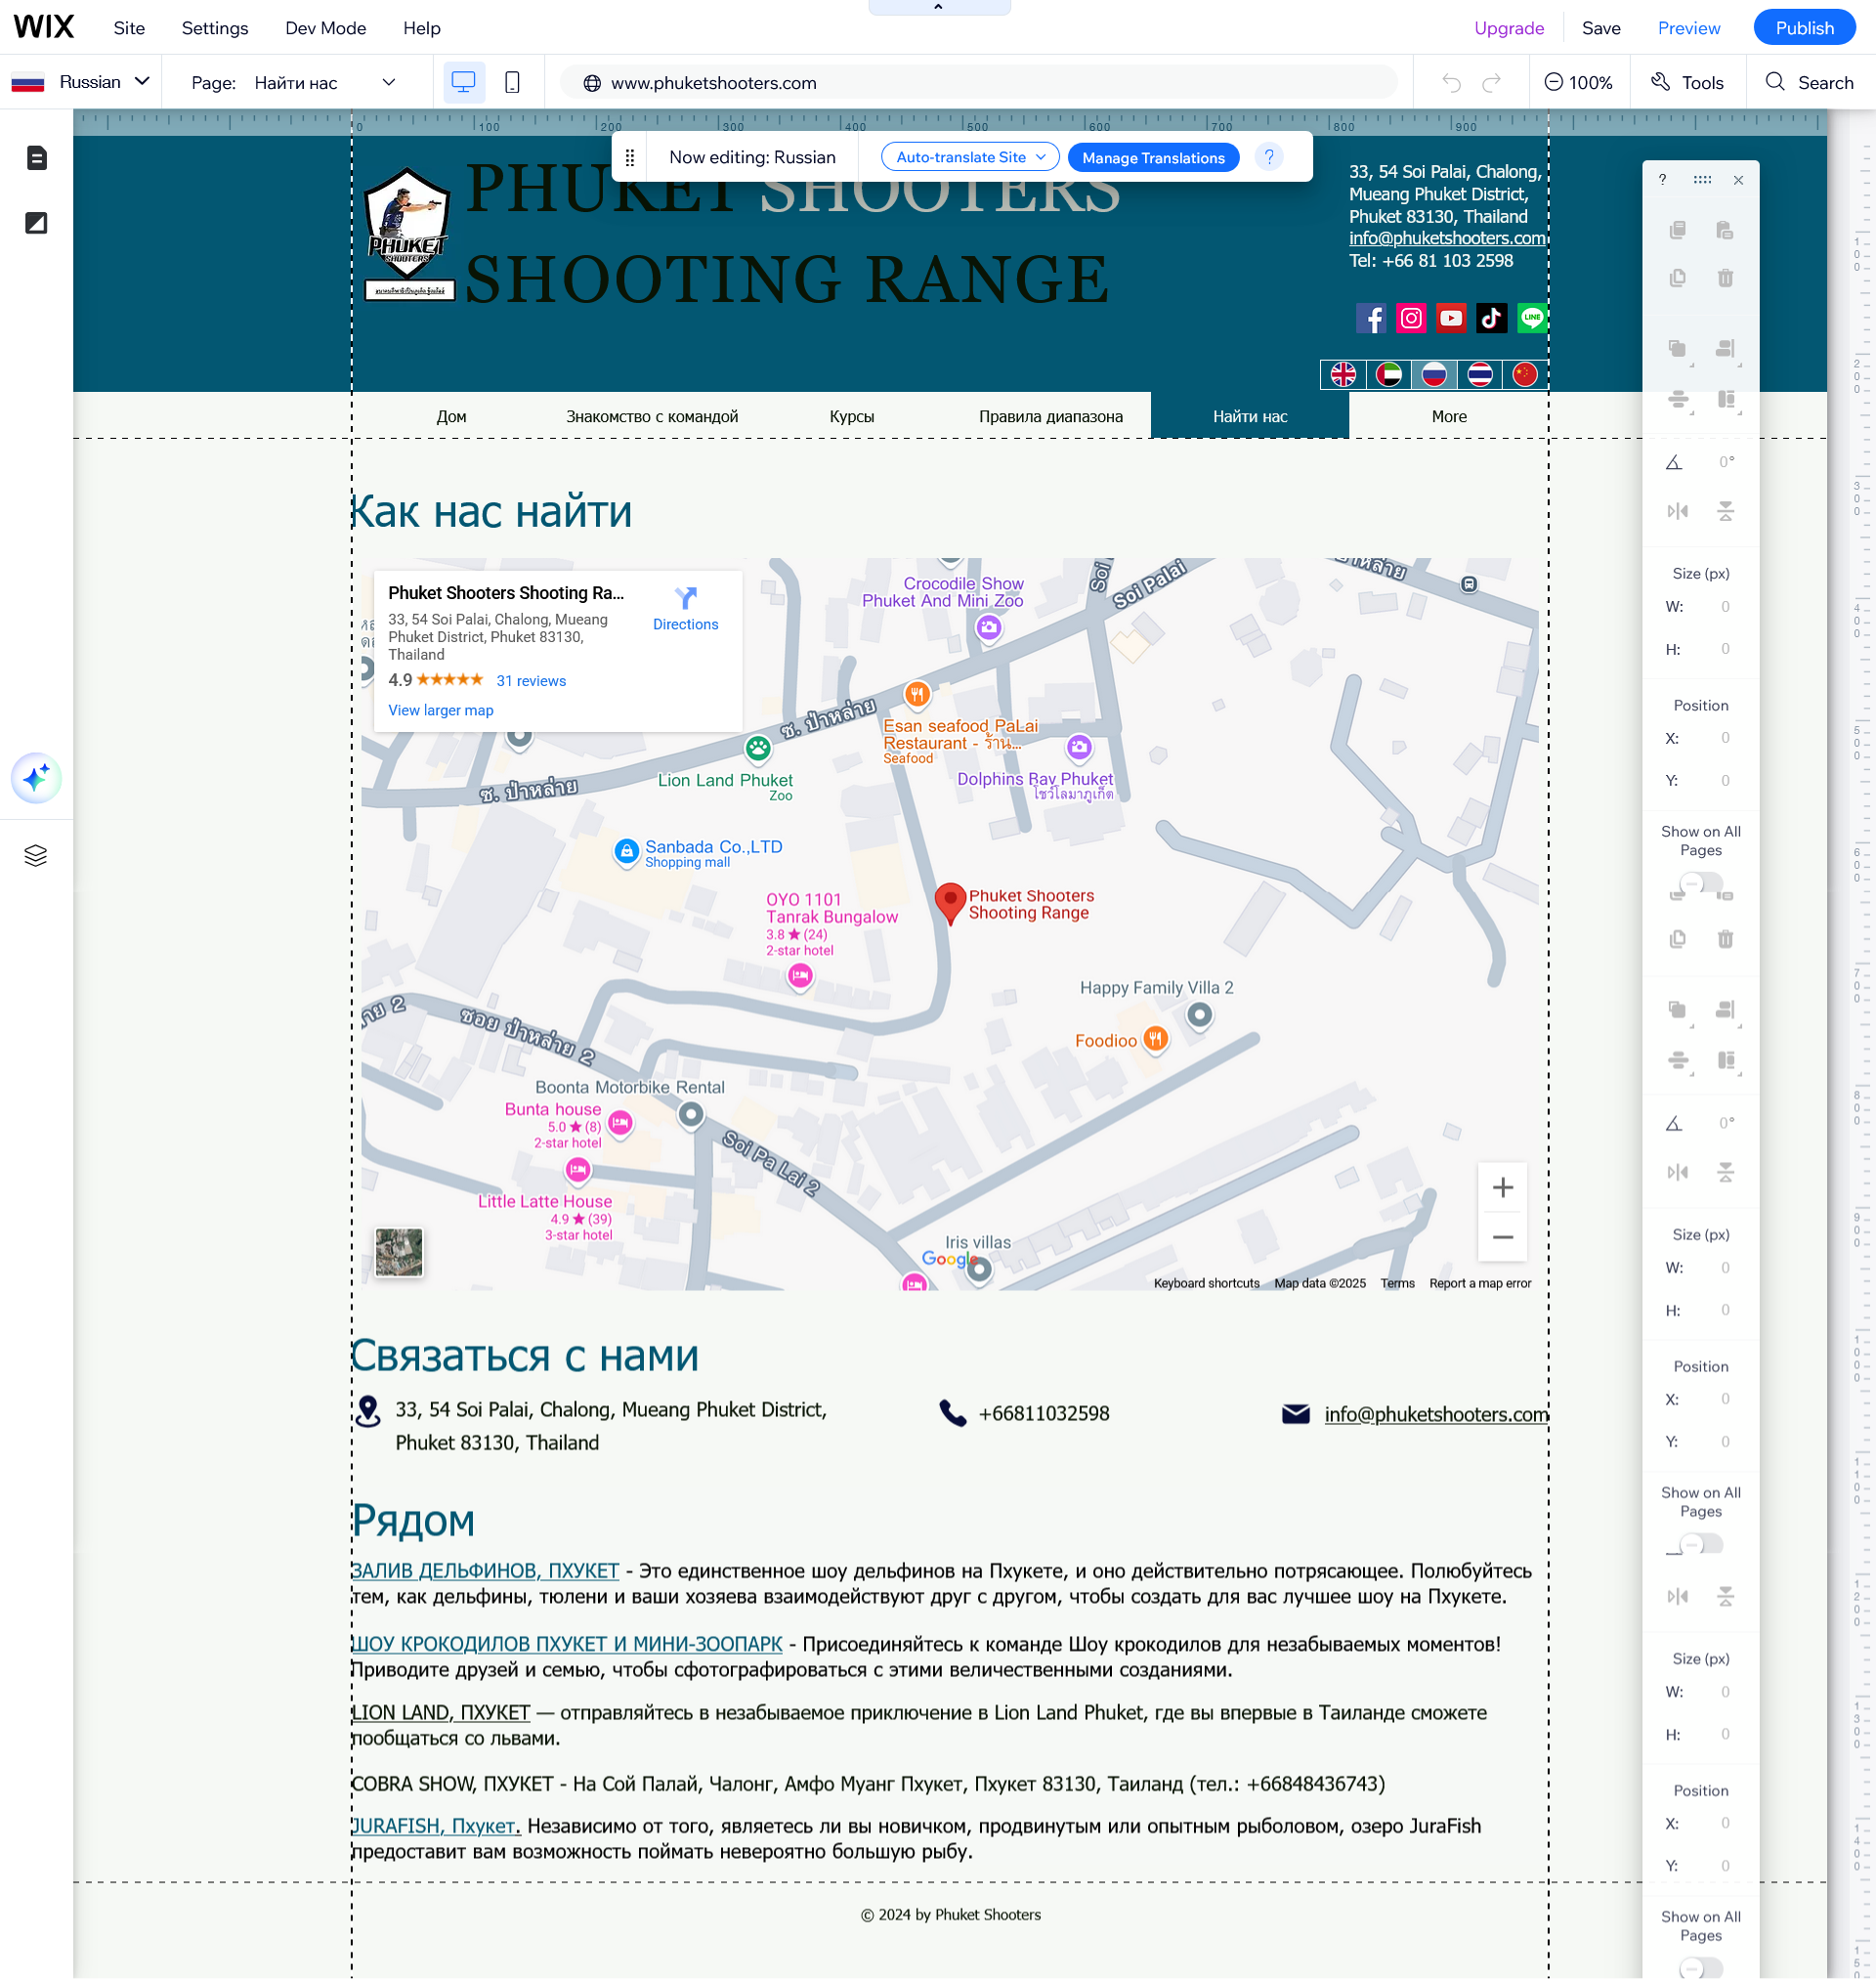Click the Phuket Shooters logo image
1876x1980 pixels.
click(408, 233)
